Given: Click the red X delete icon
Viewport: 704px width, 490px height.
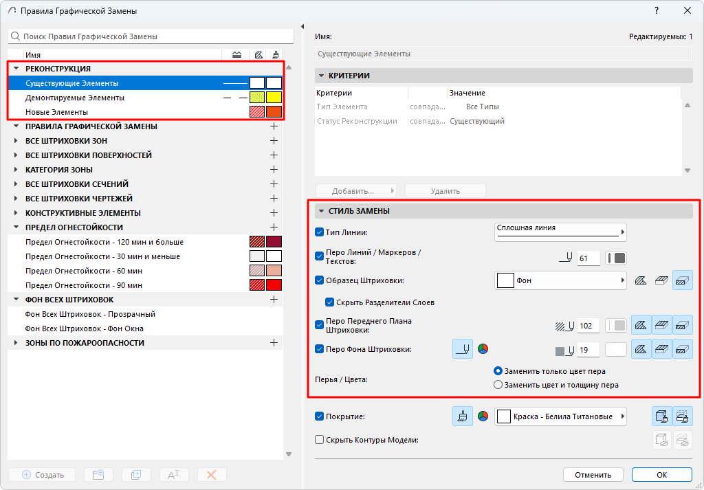Looking at the screenshot, I should [x=212, y=475].
